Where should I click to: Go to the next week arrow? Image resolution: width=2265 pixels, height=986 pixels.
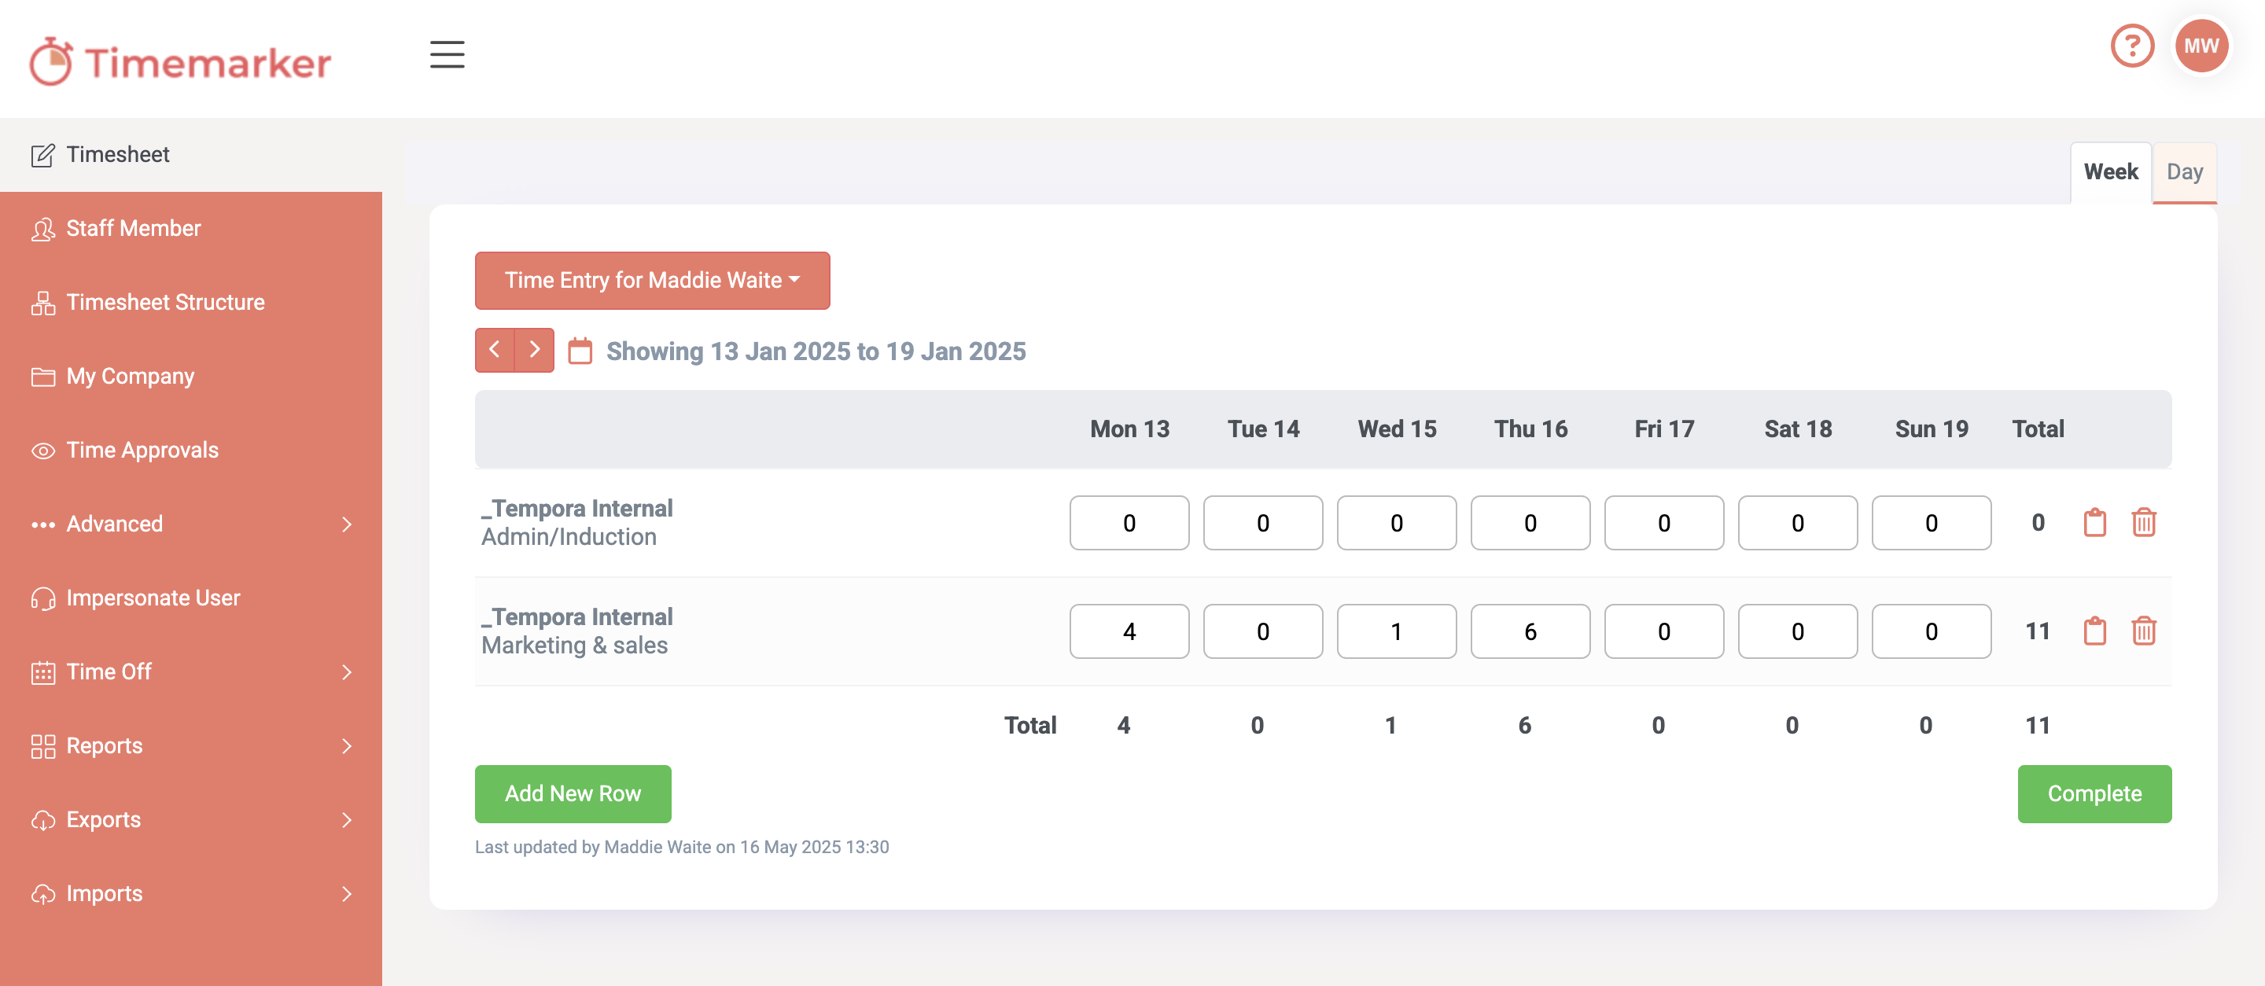click(x=534, y=350)
